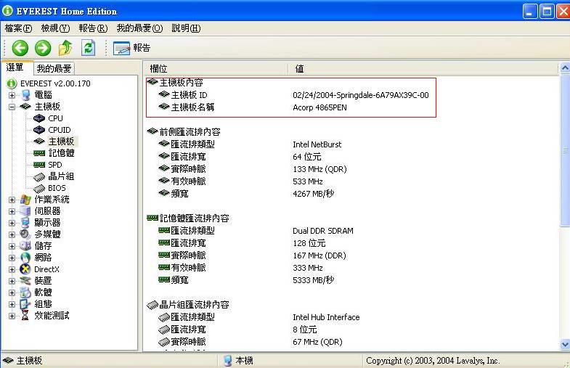Click the value Intel Hub Interface

point(326,317)
